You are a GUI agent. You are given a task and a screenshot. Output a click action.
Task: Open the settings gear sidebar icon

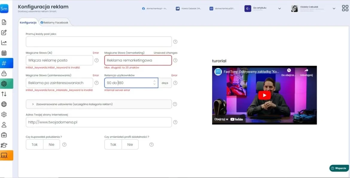point(4,114)
